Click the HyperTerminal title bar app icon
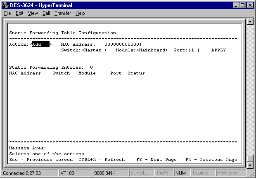The image size is (256, 179). (x=5, y=5)
